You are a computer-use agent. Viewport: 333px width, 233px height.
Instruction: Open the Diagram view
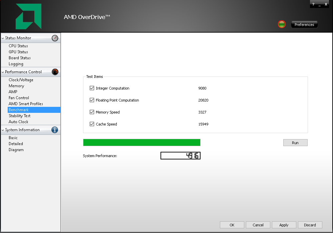[16, 150]
